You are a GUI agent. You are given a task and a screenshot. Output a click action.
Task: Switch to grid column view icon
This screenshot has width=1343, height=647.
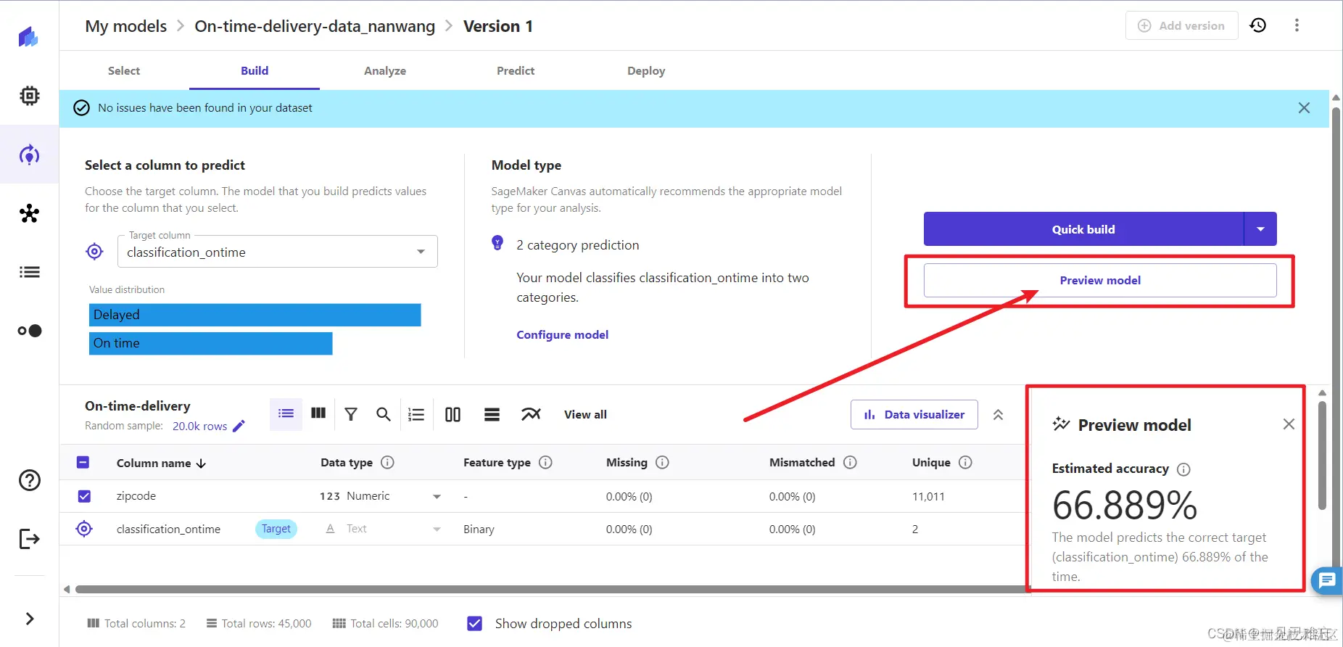[318, 413]
